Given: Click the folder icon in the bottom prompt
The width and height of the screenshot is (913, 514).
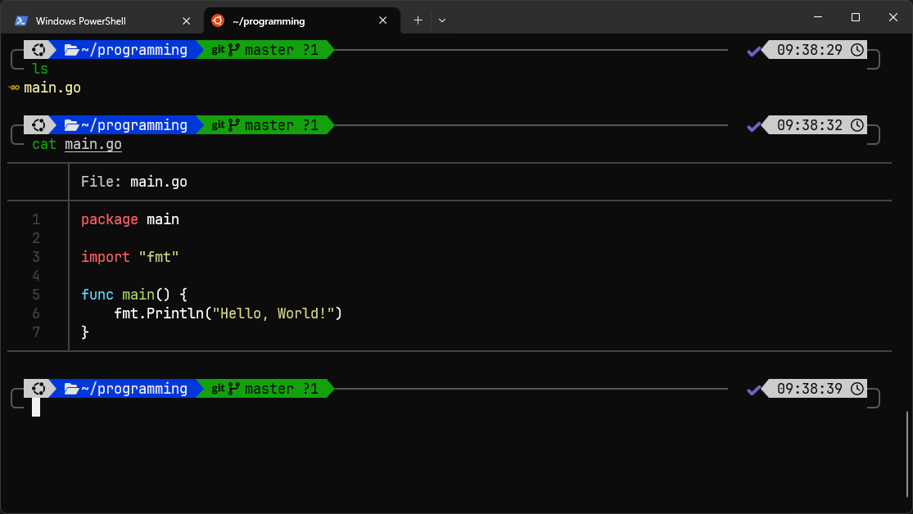Looking at the screenshot, I should pos(71,389).
